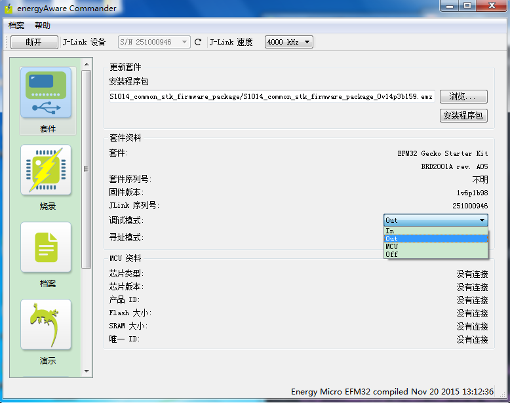The image size is (510, 403).
Task: Click the 安装程序包 install package button
Action: (463, 115)
